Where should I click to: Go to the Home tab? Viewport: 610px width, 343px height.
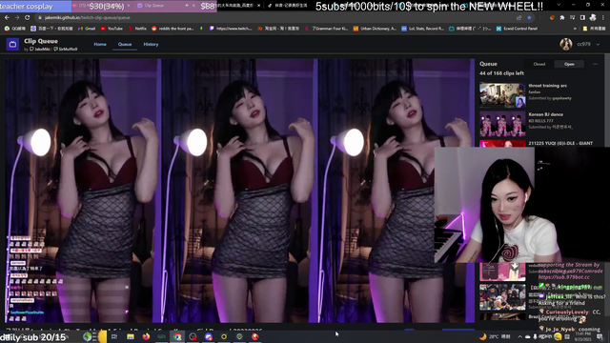click(100, 45)
